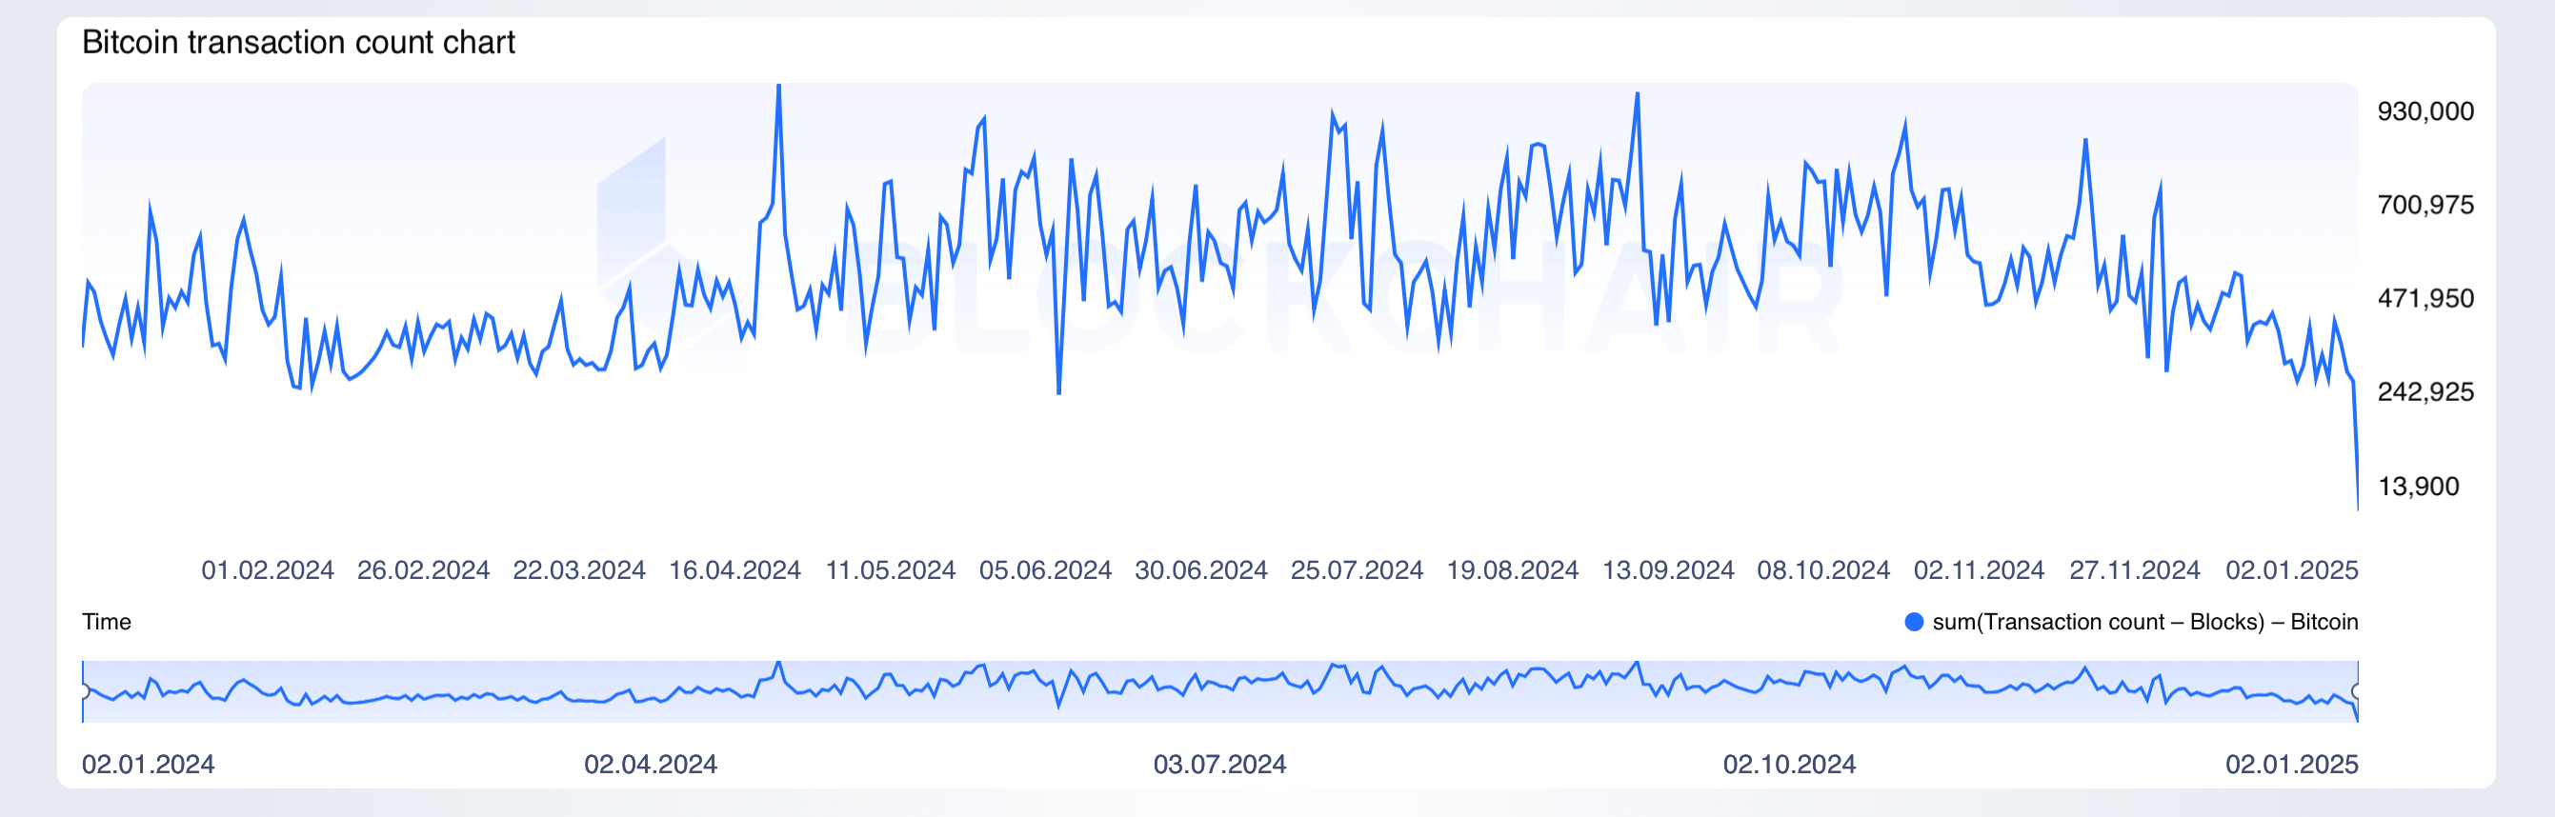Click the 02.10.2024 navigator date label

[1789, 765]
